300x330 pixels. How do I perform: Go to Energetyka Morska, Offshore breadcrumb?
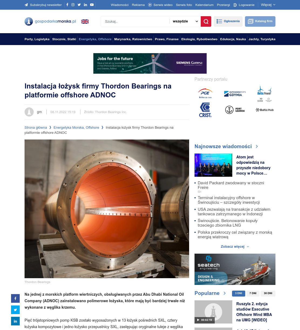click(76, 128)
